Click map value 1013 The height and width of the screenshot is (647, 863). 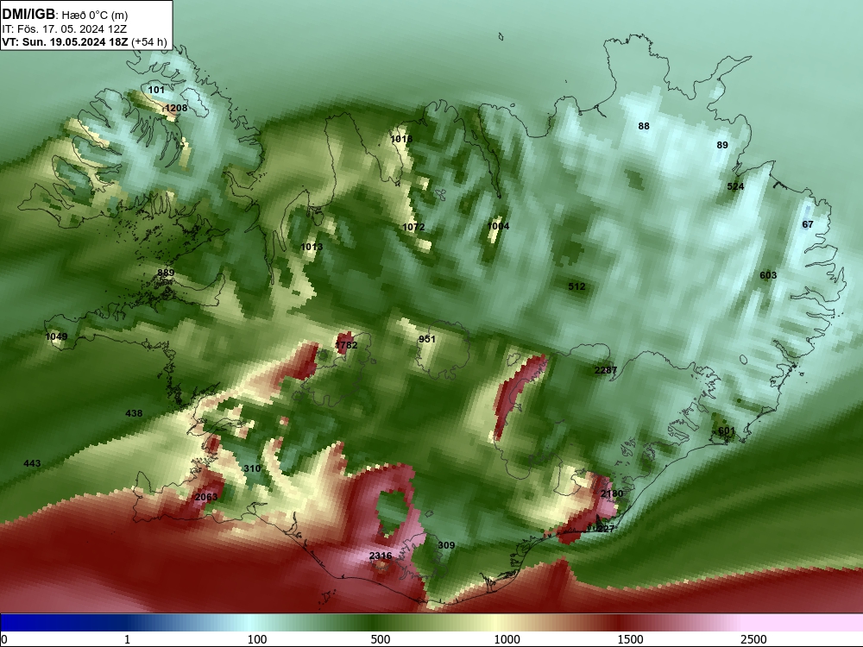tap(312, 247)
